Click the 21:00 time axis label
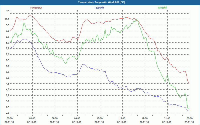The image size is (200, 125). [167, 118]
